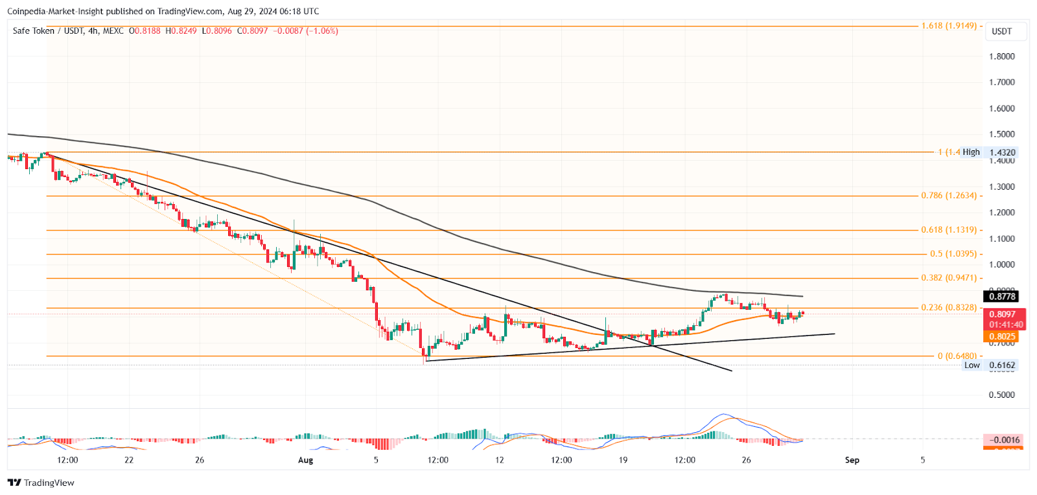Click the 22 date on time axis
The width and height of the screenshot is (1037, 495).
(129, 460)
